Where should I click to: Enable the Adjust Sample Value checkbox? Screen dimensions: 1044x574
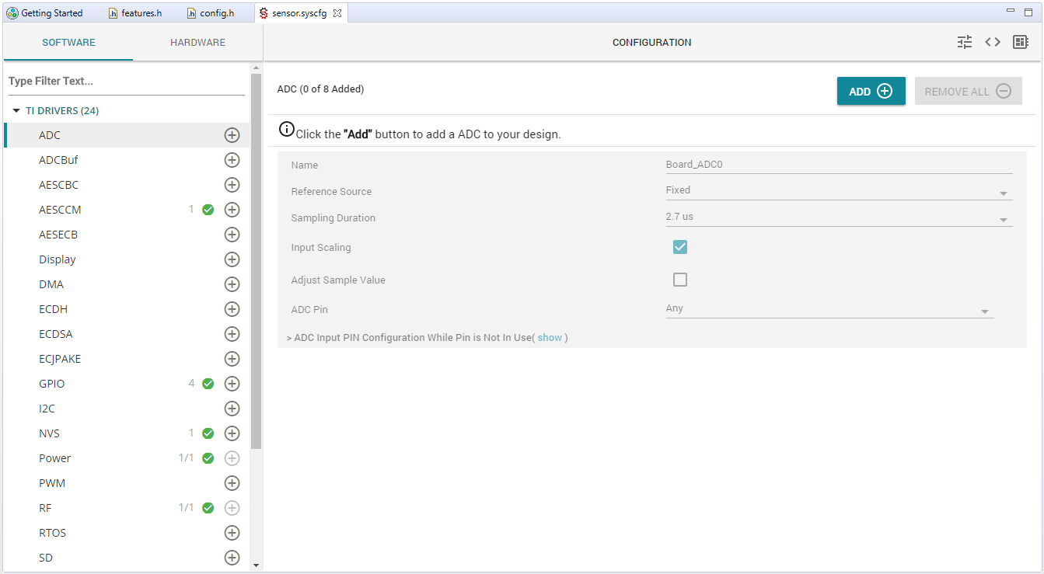point(680,280)
